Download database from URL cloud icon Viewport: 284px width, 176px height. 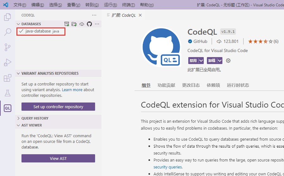82,24
